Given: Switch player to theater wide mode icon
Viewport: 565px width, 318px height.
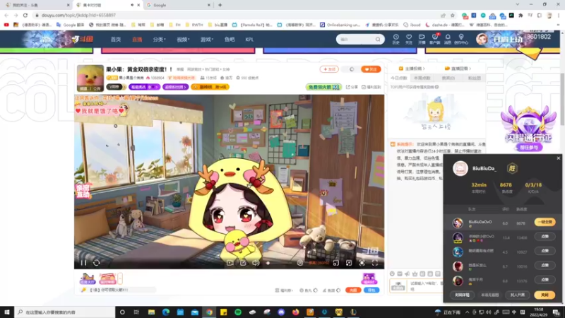Looking at the screenshot, I should [349, 263].
